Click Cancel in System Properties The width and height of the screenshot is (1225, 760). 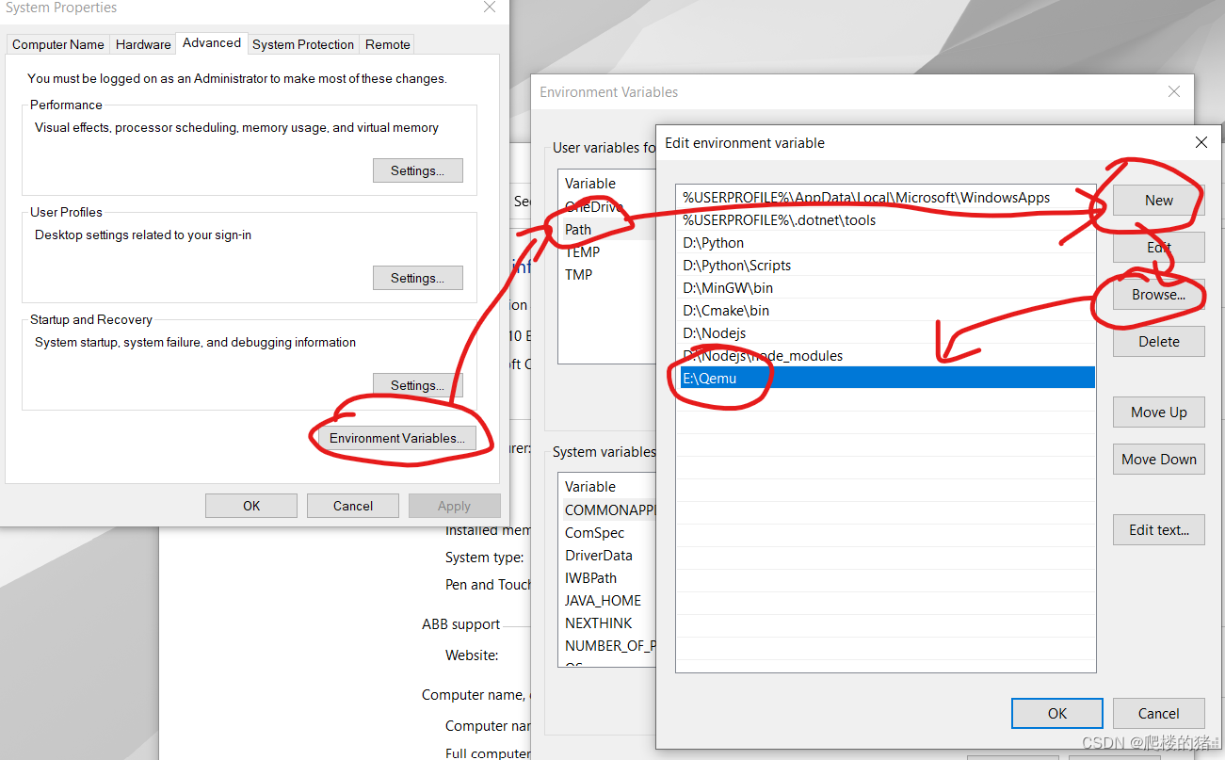click(353, 506)
